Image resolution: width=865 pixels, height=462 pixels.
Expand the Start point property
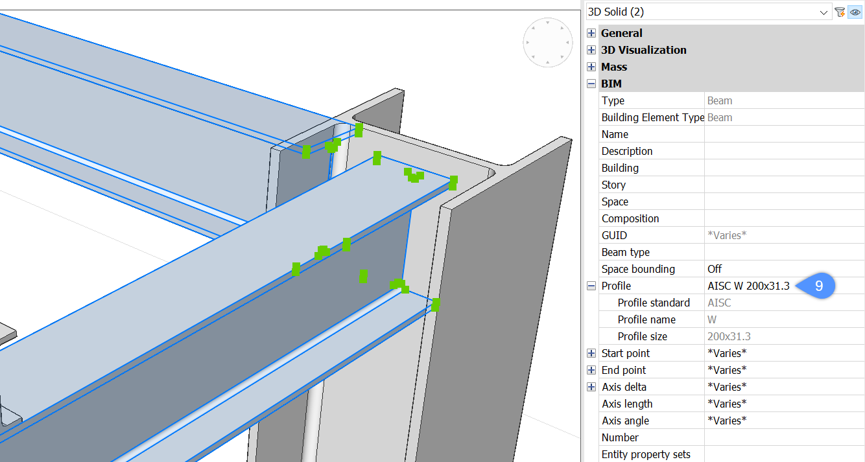coord(591,353)
